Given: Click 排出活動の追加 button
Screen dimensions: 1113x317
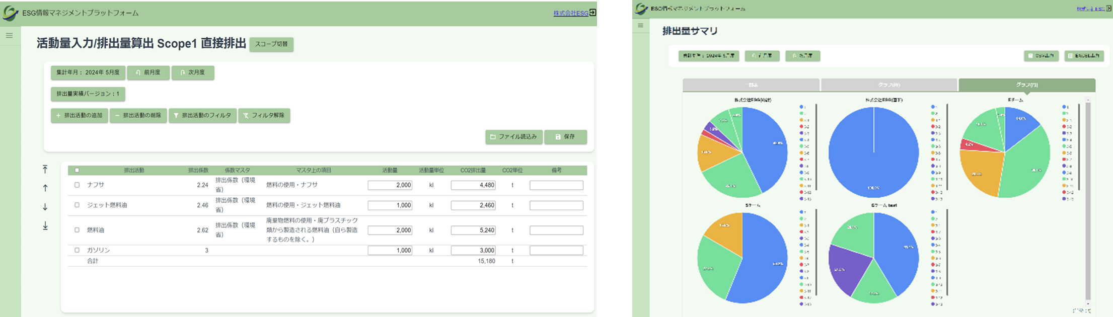Looking at the screenshot, I should (80, 115).
